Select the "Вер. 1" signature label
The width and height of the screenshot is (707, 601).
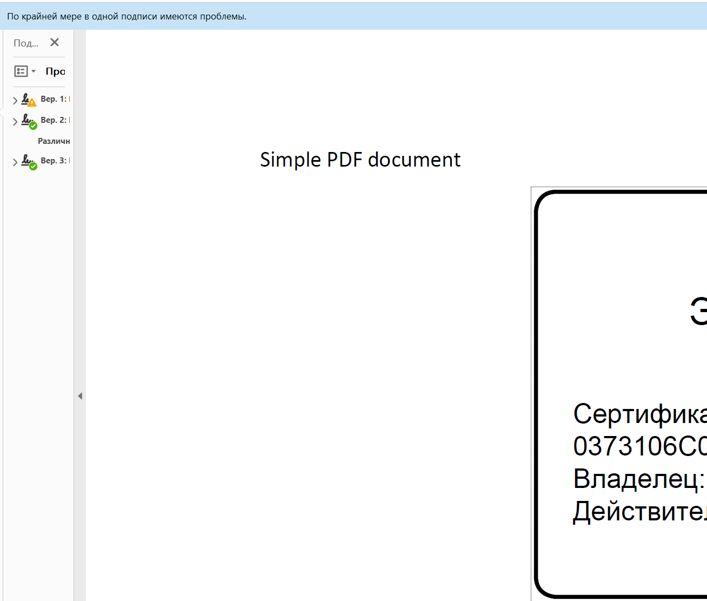point(54,99)
